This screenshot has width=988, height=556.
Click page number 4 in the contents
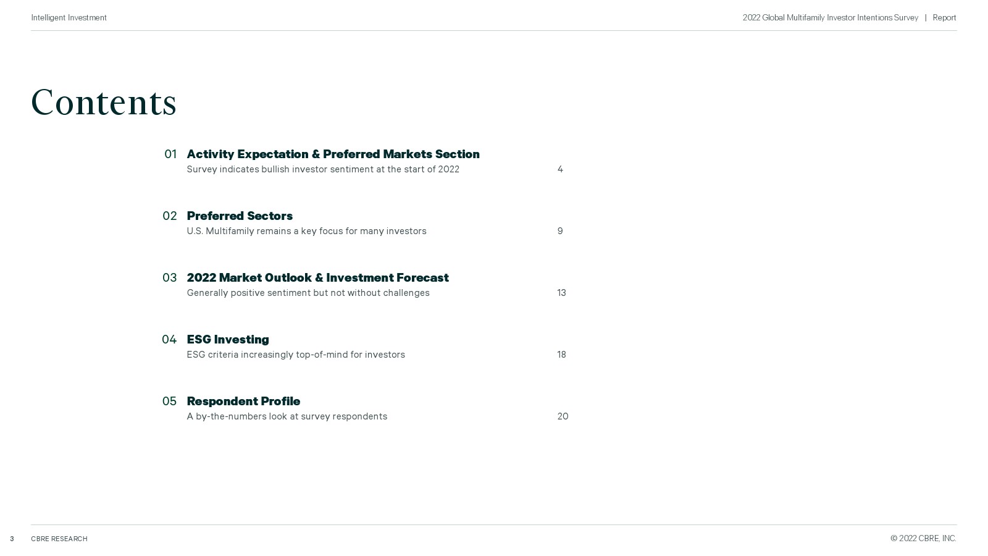(560, 169)
